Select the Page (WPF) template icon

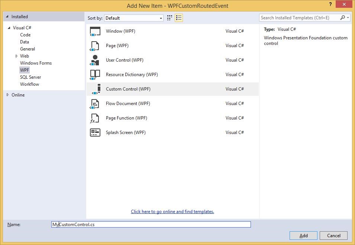coord(95,46)
